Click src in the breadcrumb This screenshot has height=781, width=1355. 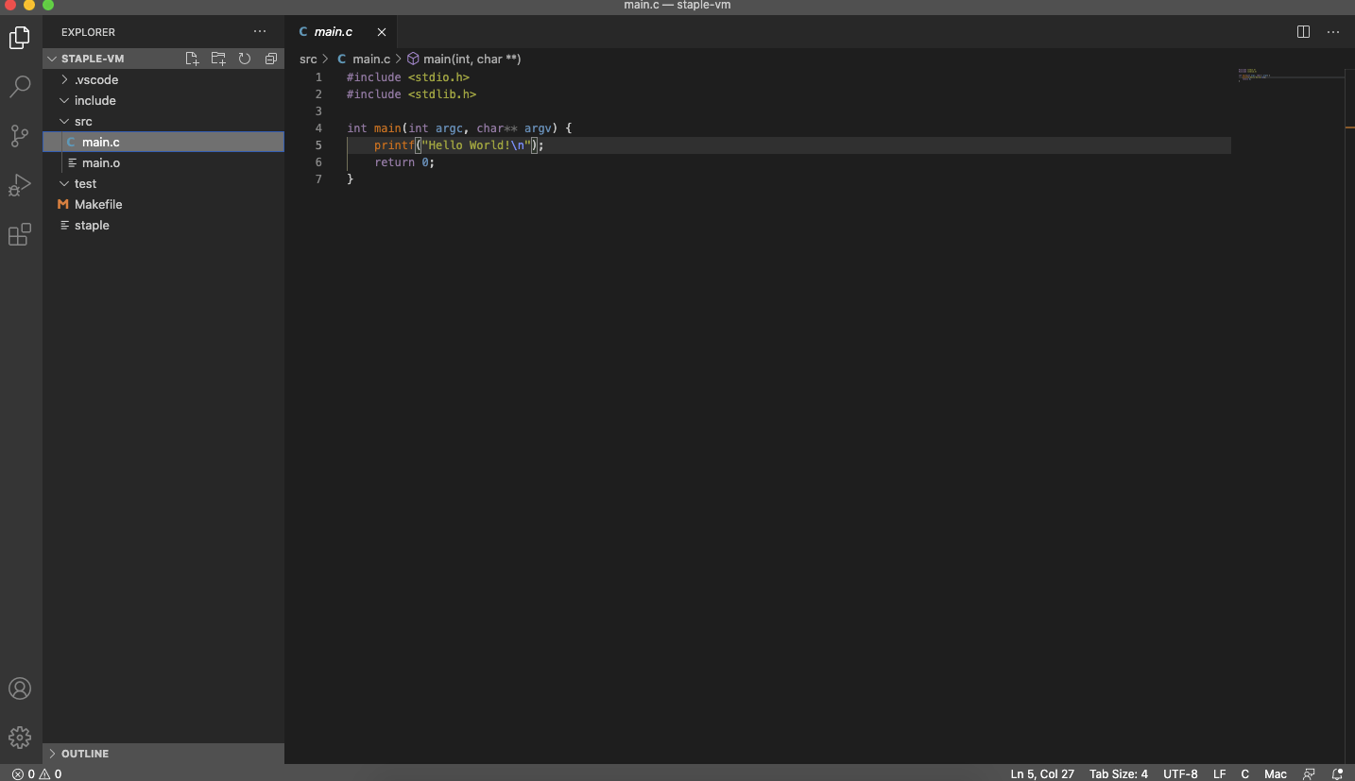click(308, 59)
